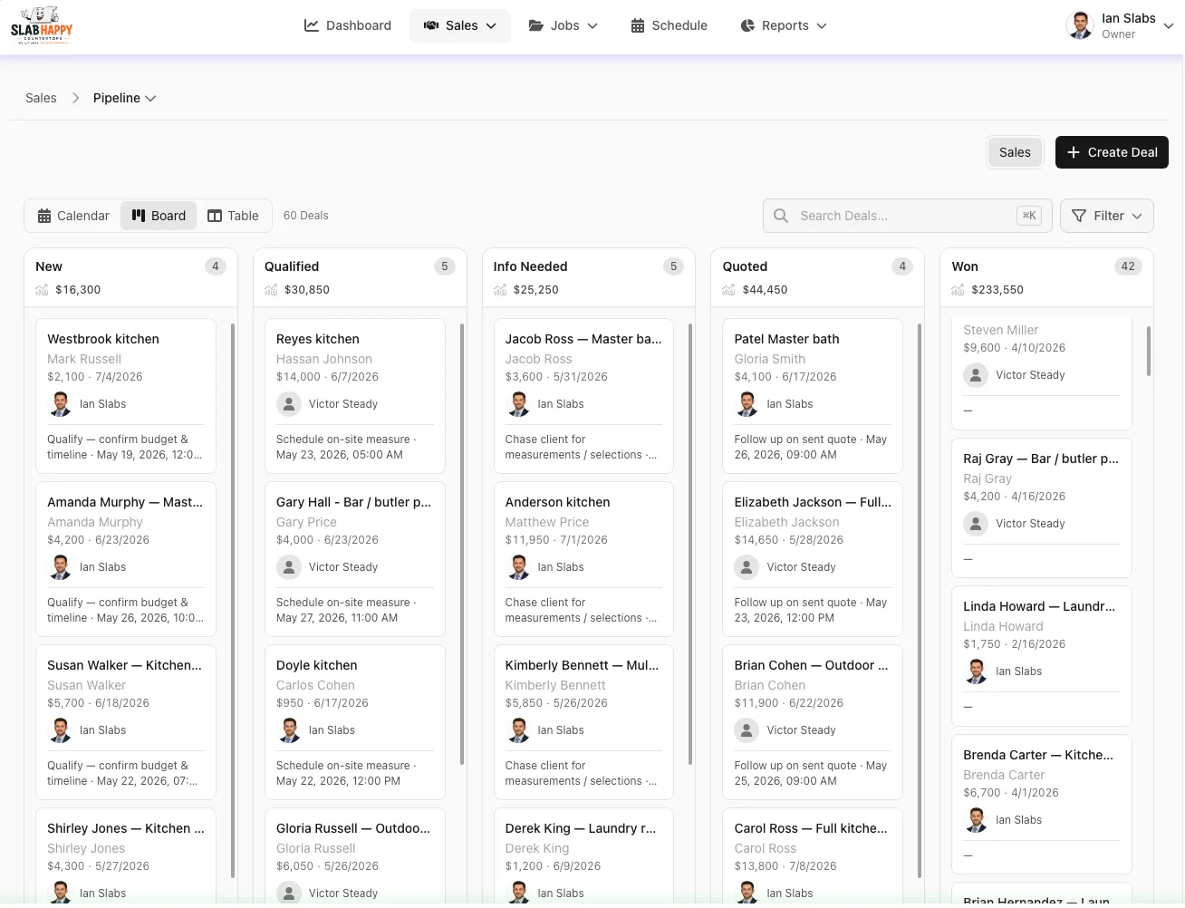Click Ian Slabs avatar on Westbrook kitchen card

pos(60,404)
